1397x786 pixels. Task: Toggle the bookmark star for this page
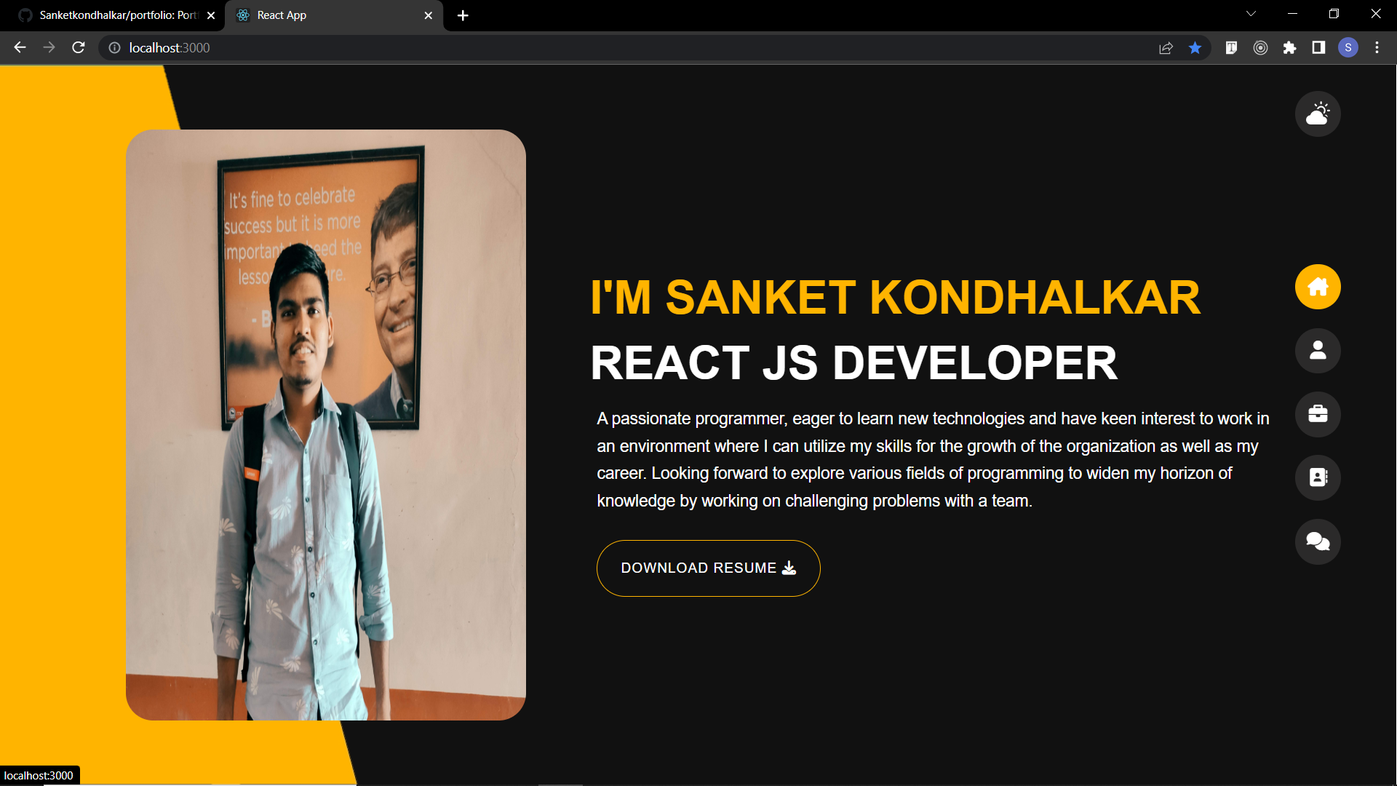pos(1194,47)
